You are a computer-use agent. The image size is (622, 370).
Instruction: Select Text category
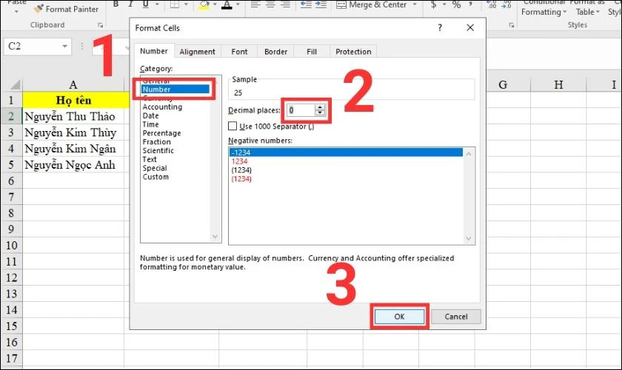tap(150, 159)
